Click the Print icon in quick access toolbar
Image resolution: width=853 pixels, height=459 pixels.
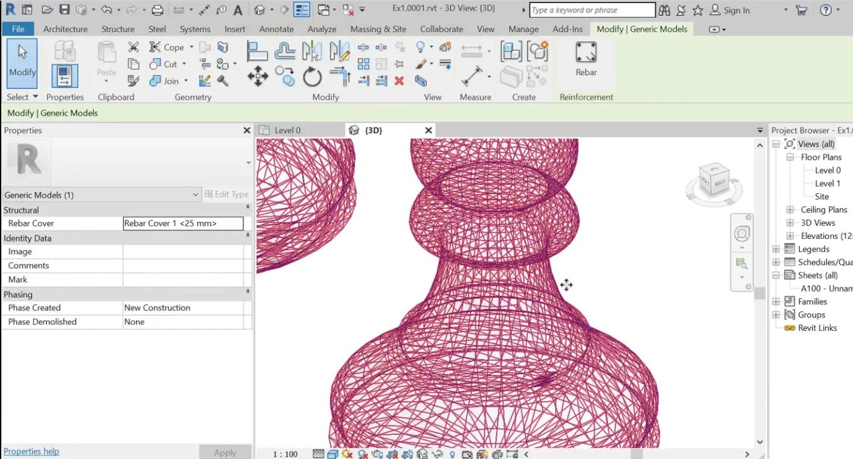tap(158, 10)
